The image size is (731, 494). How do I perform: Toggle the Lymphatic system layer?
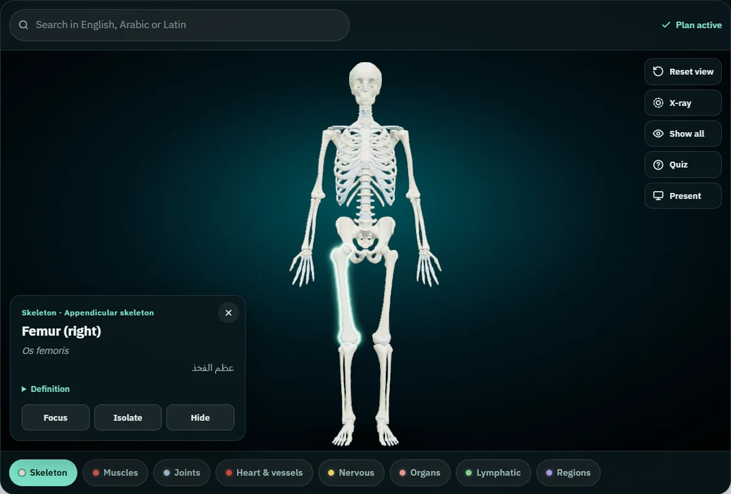click(493, 473)
